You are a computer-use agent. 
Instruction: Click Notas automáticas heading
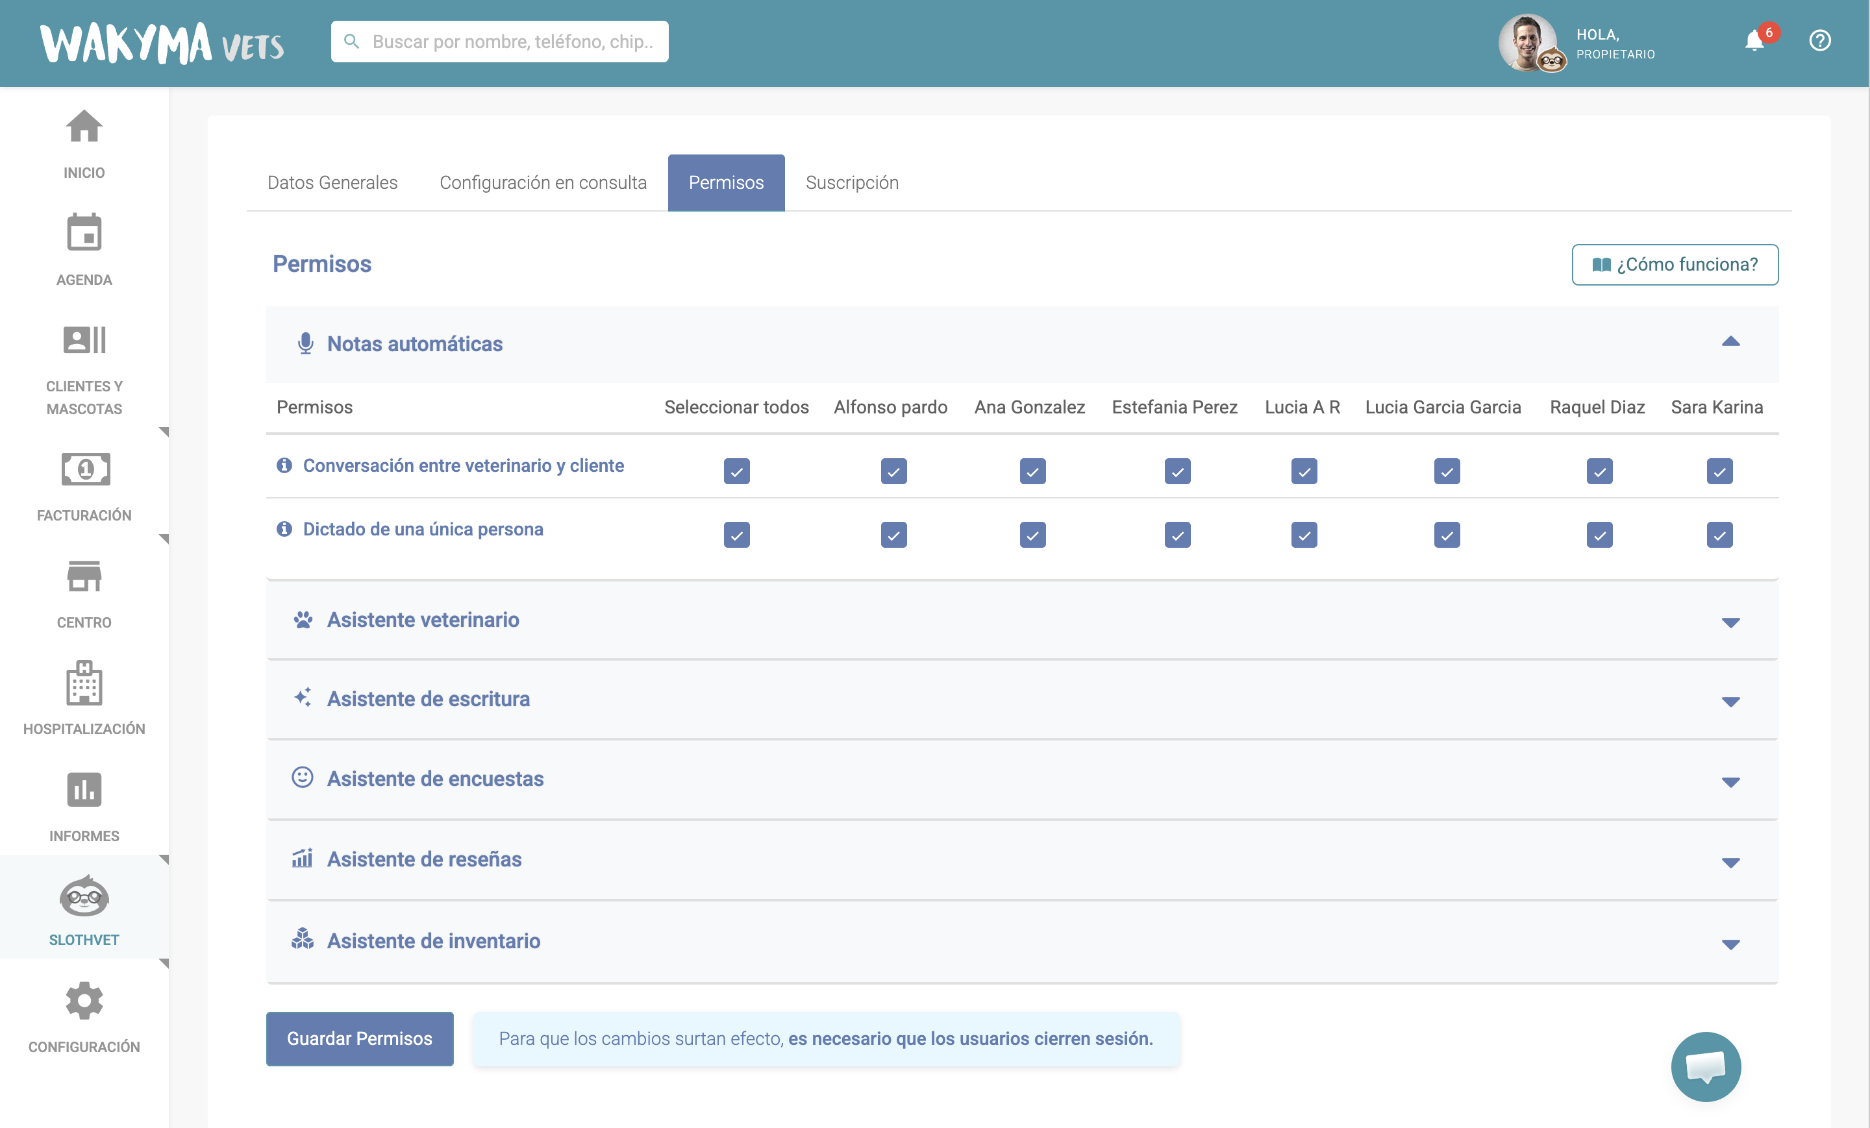(414, 343)
